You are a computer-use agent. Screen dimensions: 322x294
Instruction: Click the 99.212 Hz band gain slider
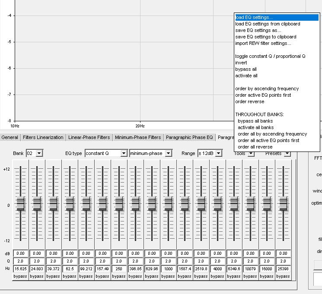point(86,204)
